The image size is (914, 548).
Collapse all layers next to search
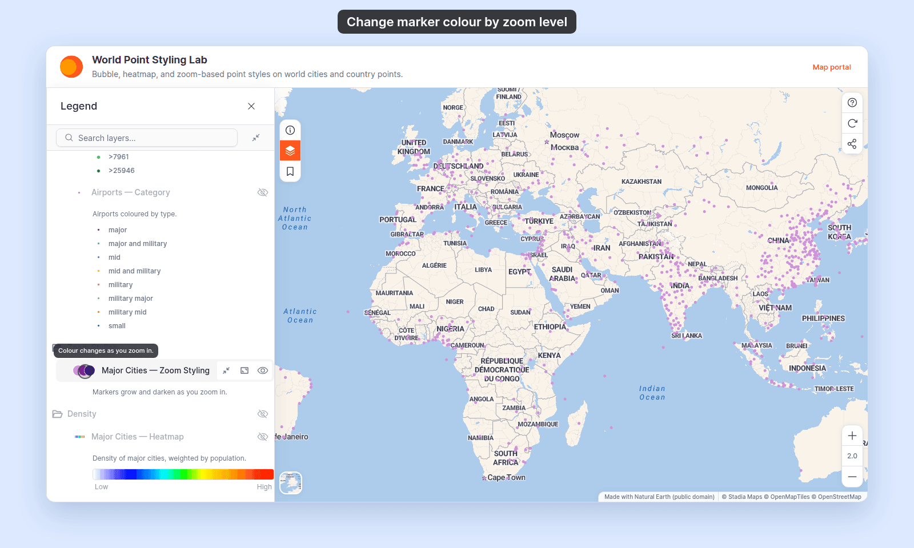click(256, 138)
